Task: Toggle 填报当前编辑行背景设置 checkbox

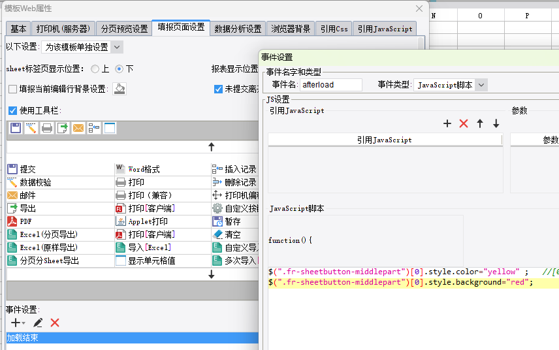Action: [x=12, y=89]
